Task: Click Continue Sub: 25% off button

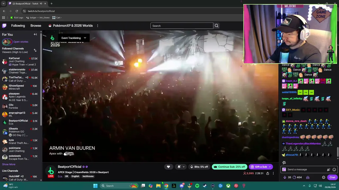Action: pyautogui.click(x=230, y=167)
